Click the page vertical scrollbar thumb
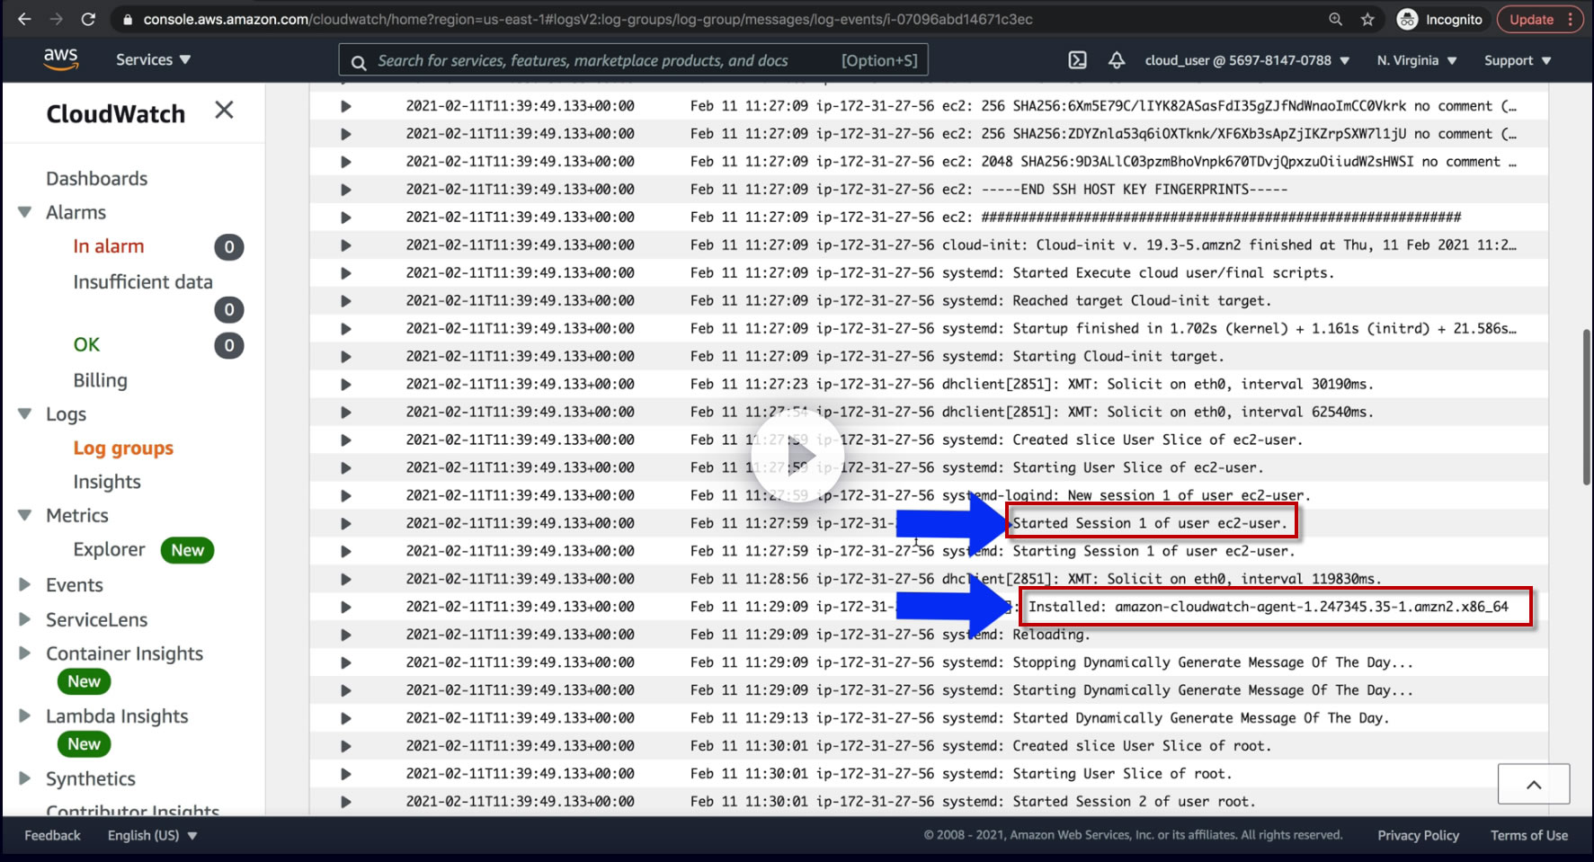The image size is (1594, 862). pos(1587,407)
